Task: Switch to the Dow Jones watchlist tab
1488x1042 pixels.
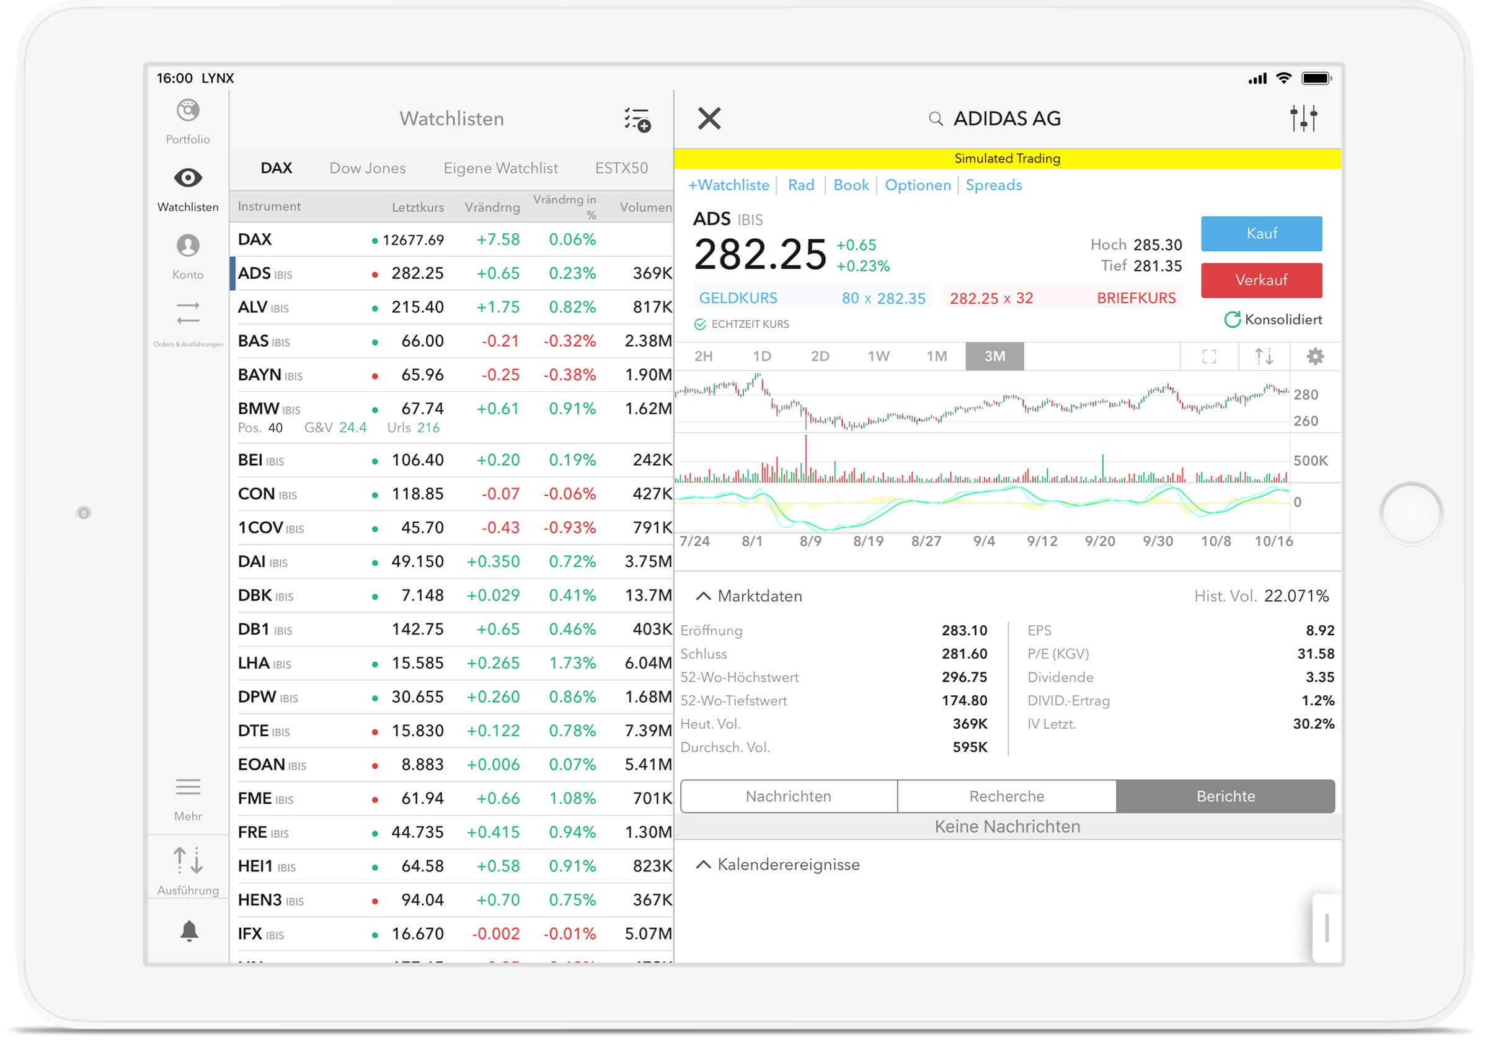Action: point(368,169)
